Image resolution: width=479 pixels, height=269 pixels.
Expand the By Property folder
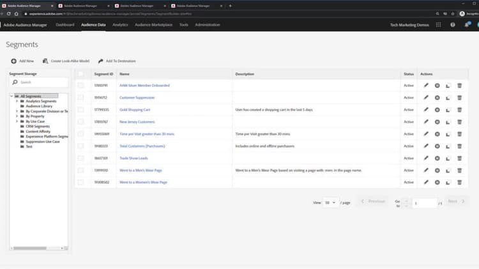tap(17, 116)
